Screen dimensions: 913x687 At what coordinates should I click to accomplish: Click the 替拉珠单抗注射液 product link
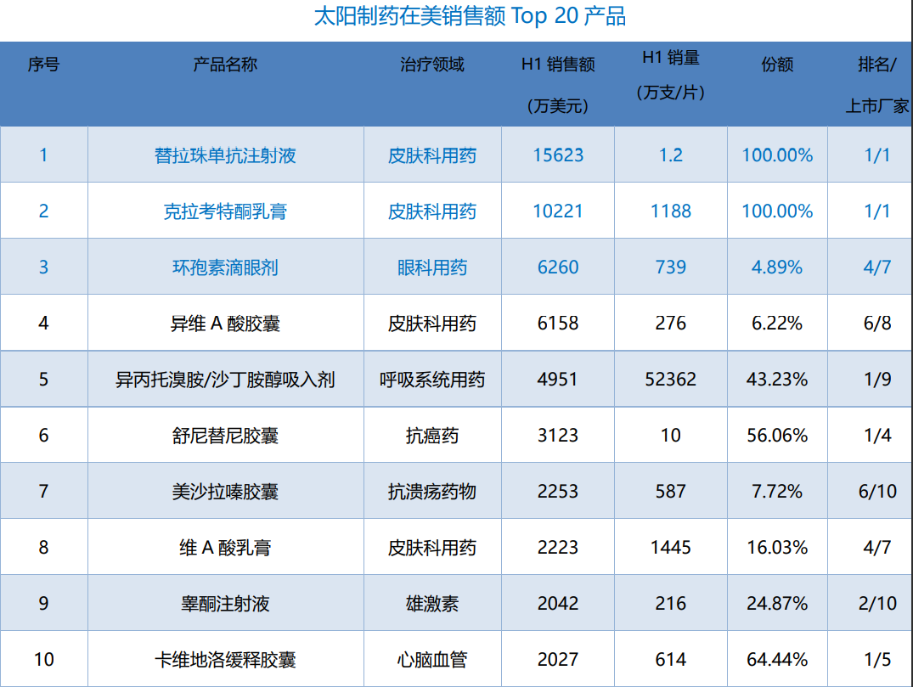tap(225, 155)
